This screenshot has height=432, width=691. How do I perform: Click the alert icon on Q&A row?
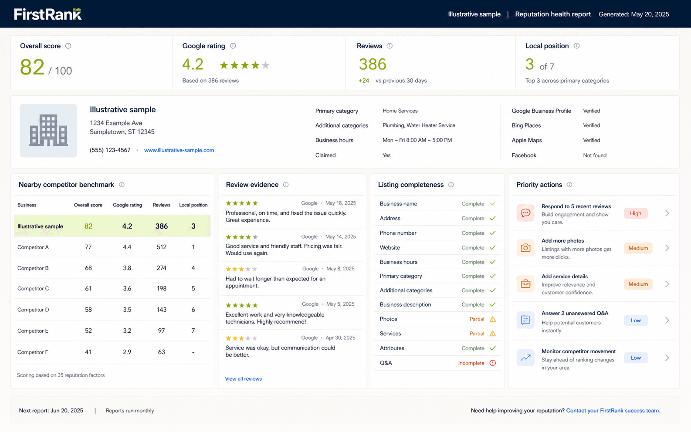[493, 363]
